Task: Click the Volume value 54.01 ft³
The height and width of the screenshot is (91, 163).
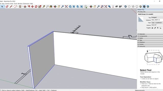Action: coord(154,25)
